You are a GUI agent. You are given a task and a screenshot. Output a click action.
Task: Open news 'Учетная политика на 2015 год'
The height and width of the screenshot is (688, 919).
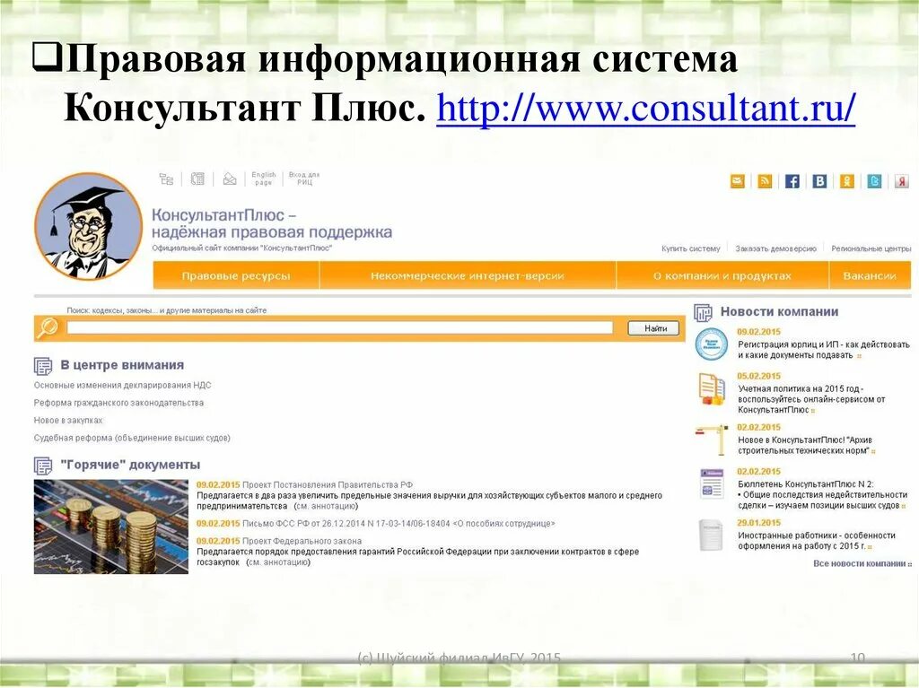tap(811, 399)
